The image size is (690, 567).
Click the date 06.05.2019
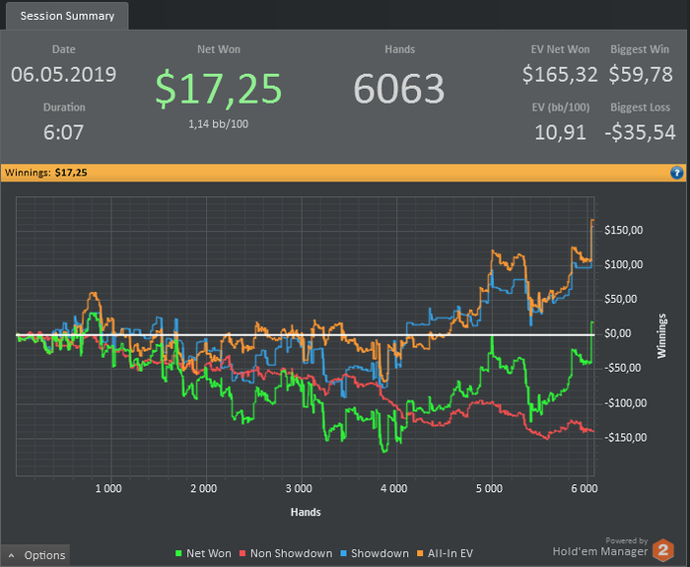[x=64, y=74]
